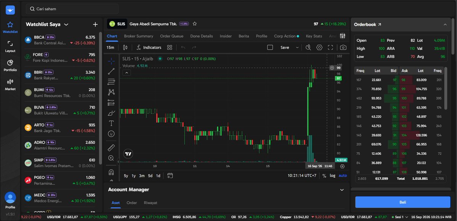Collapse the Orderbook panel chevron
This screenshot has height=221, width=457.
(445, 25)
